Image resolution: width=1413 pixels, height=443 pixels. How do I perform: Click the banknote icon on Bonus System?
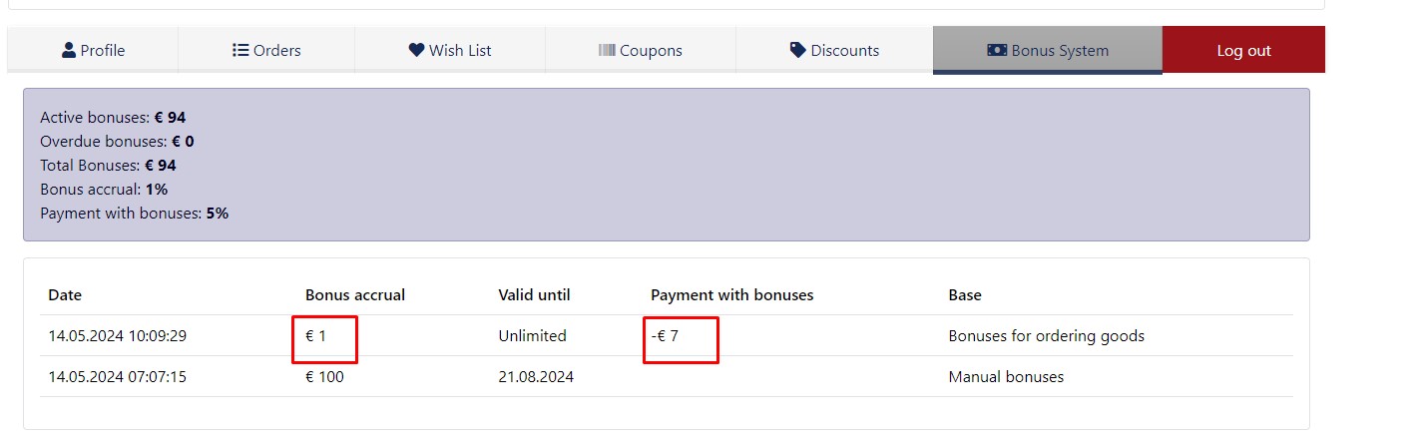point(997,50)
